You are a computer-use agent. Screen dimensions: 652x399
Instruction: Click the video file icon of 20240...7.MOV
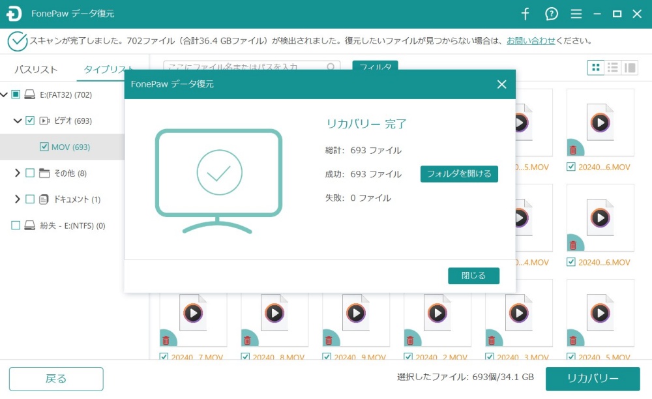[x=193, y=312]
